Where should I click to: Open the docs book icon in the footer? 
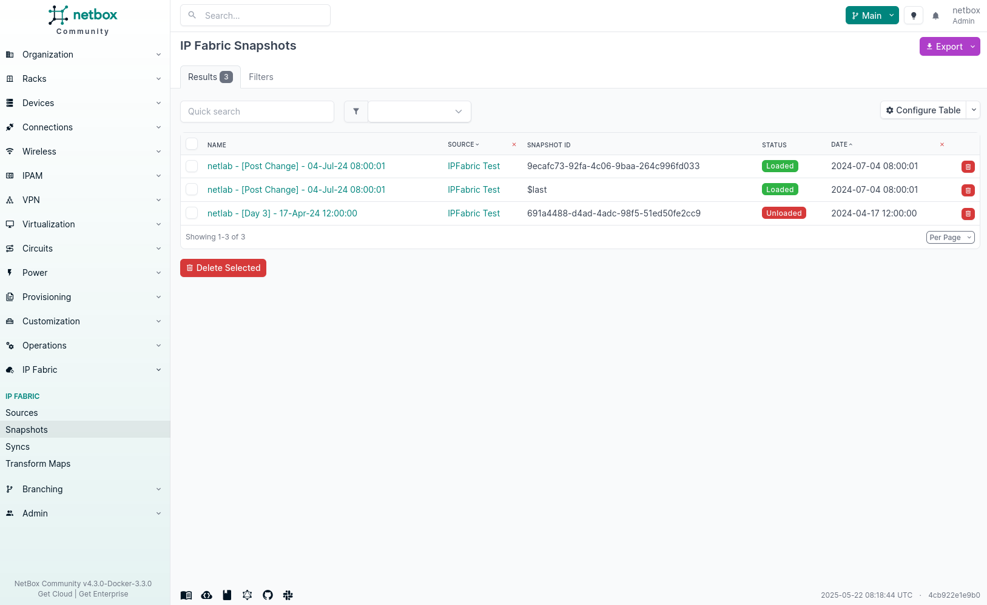[186, 595]
